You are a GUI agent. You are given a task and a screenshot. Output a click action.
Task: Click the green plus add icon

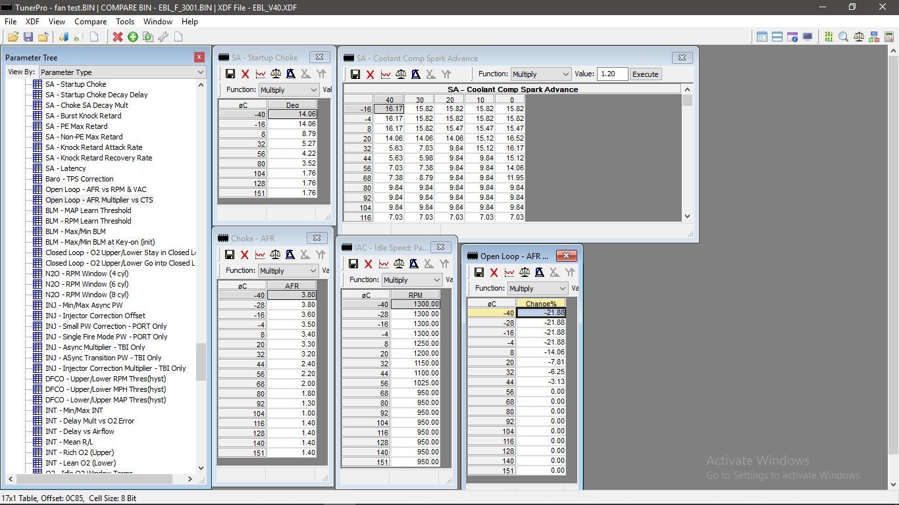coord(133,37)
